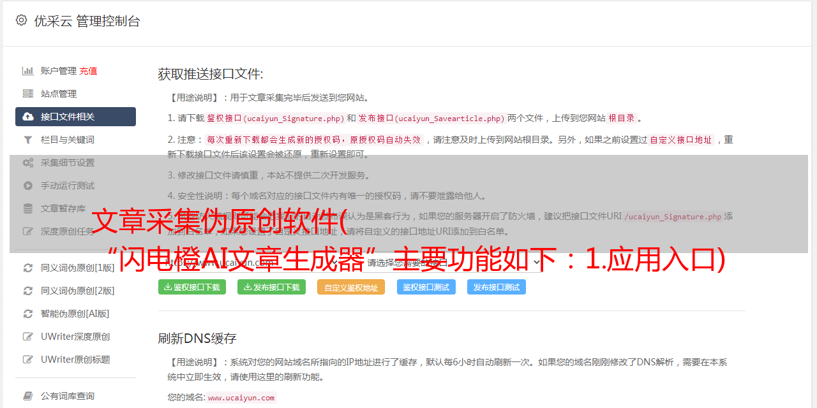817x408 pixels.
Task: Click the edit icon for 深度原创任务
Action: coord(28,231)
